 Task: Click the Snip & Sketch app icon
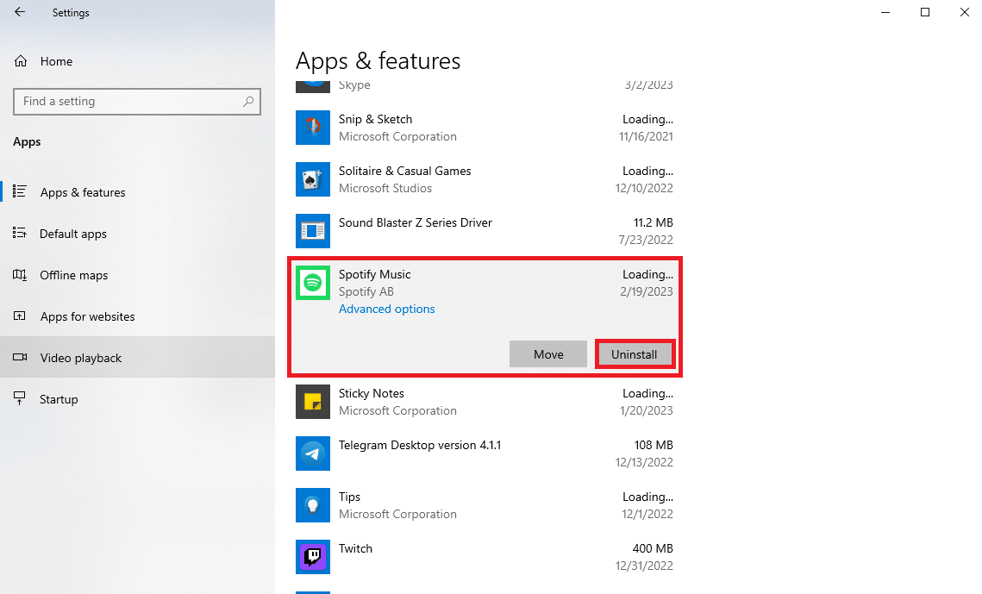(x=312, y=128)
